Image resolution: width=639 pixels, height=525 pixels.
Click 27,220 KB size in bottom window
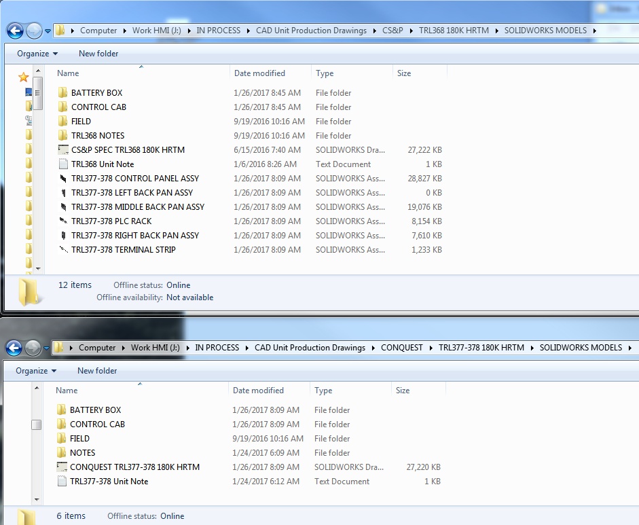pyautogui.click(x=424, y=467)
